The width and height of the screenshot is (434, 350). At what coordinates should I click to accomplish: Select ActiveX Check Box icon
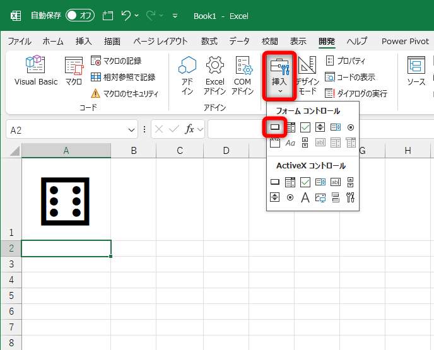(x=305, y=182)
